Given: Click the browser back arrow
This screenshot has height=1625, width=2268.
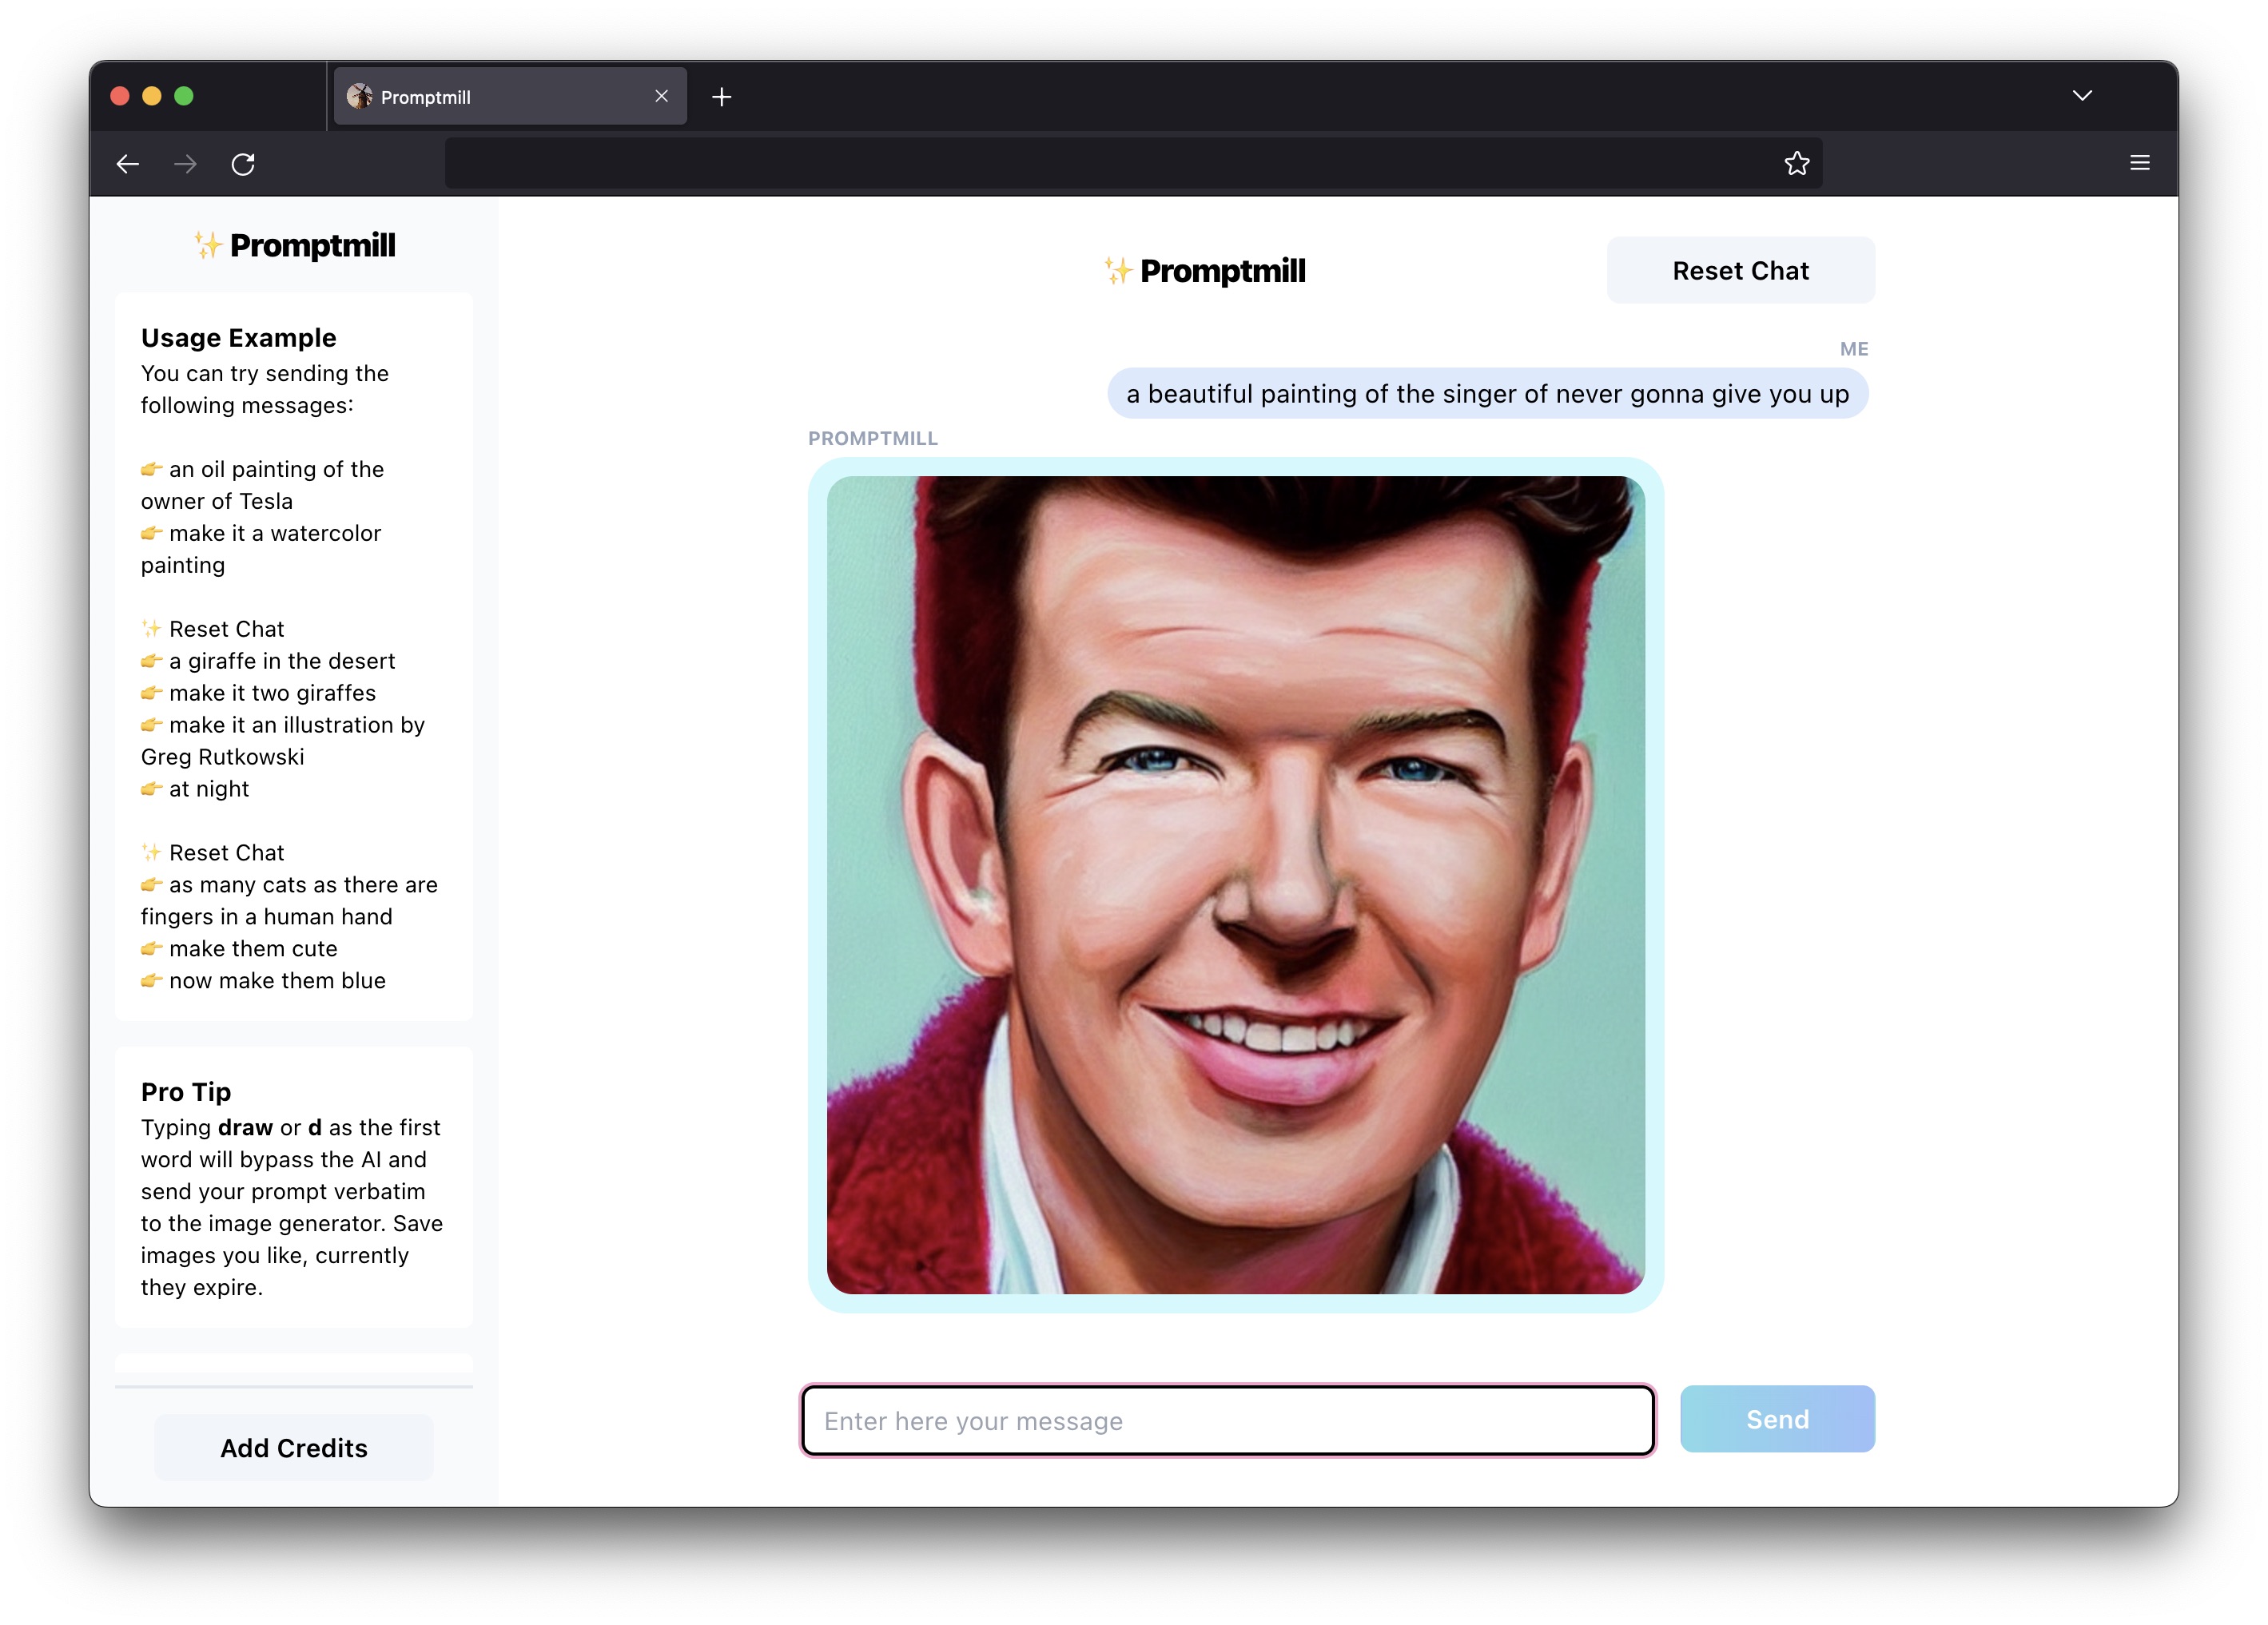Looking at the screenshot, I should pyautogui.click(x=128, y=164).
